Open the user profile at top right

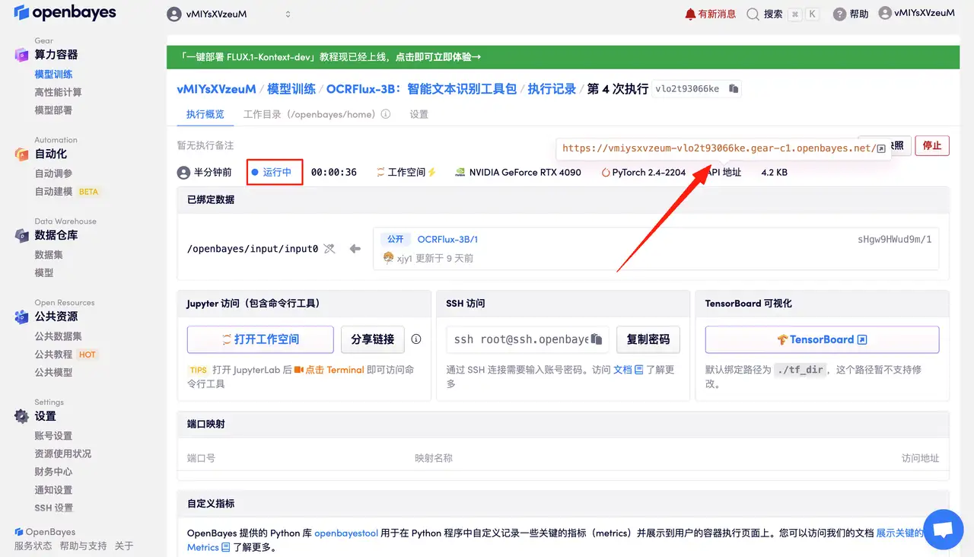point(916,13)
